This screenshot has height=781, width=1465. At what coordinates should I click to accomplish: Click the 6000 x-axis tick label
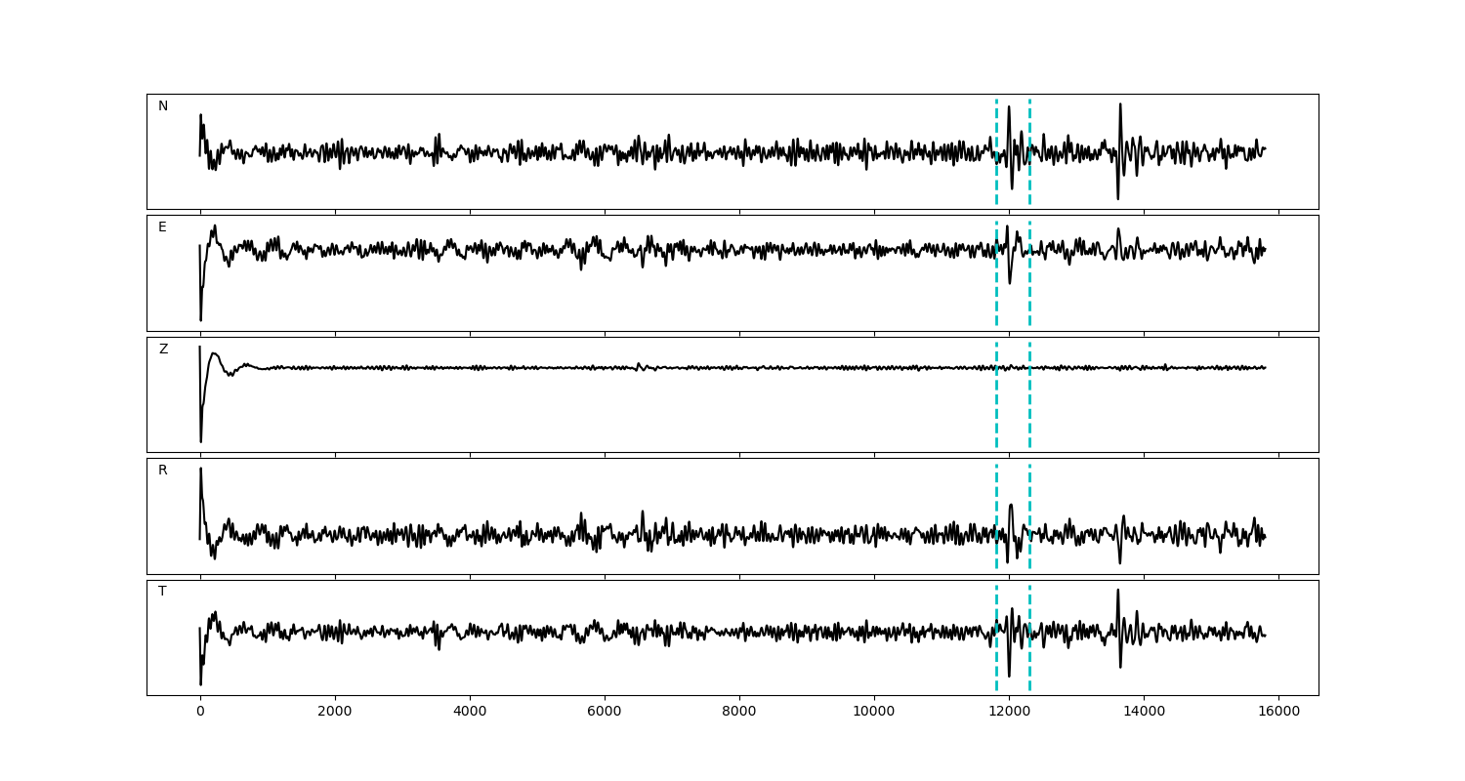pyautogui.click(x=605, y=712)
